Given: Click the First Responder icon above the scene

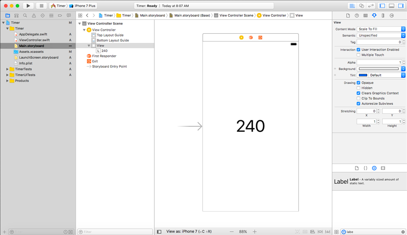Looking at the screenshot, I should click(251, 38).
